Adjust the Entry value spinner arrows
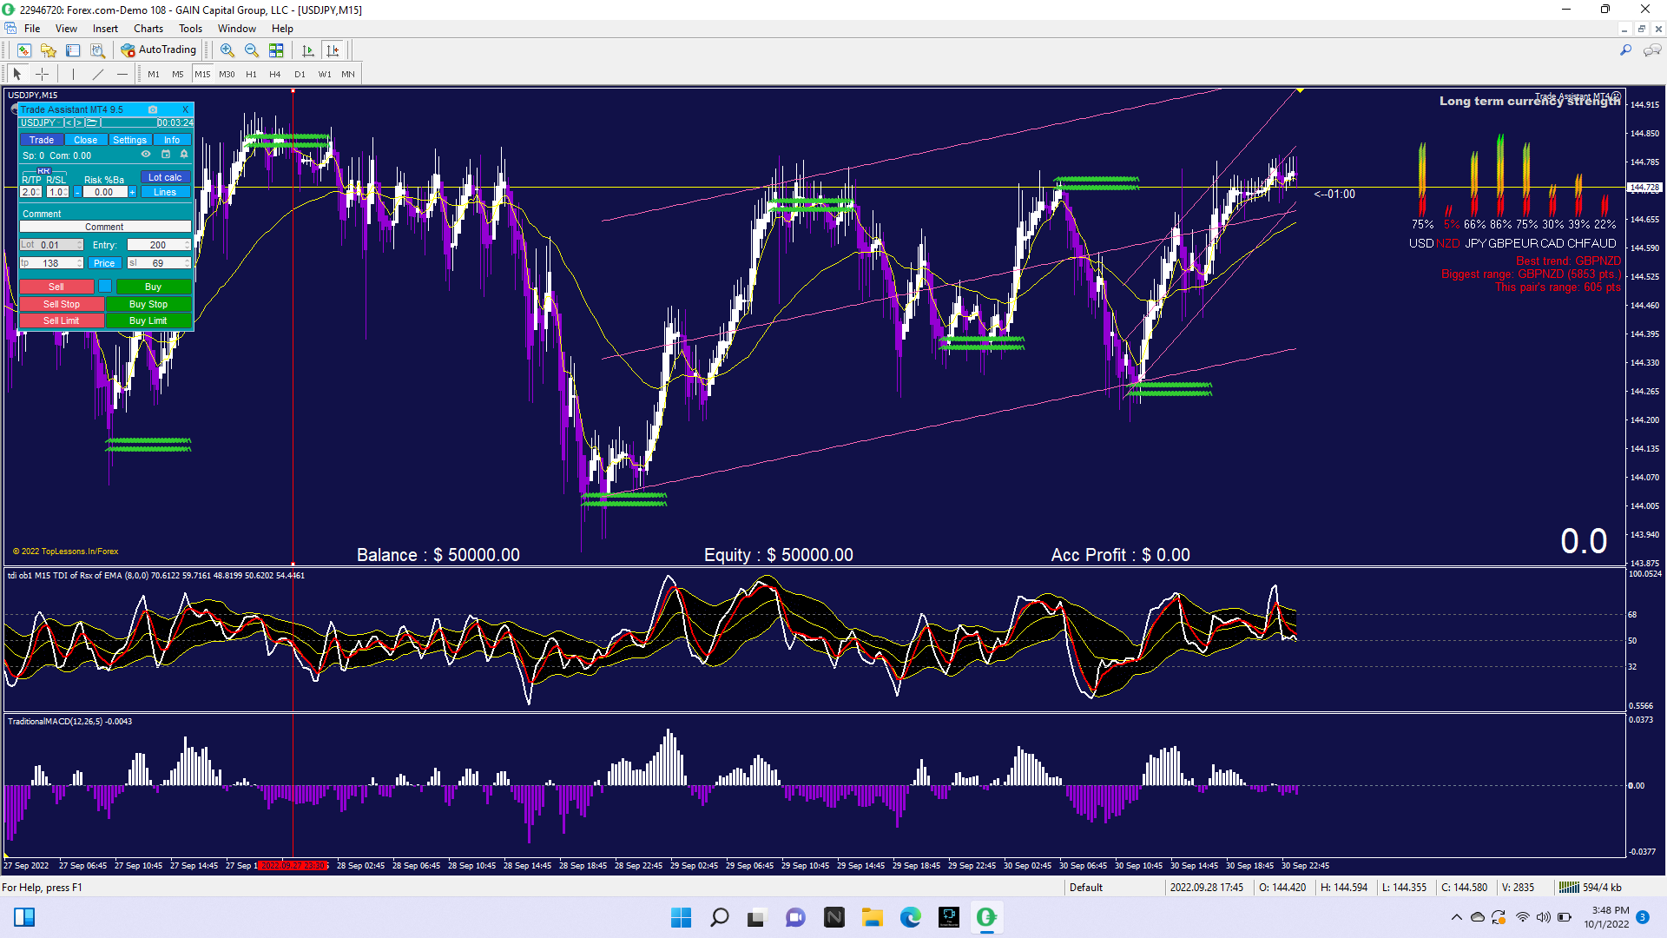 [187, 245]
